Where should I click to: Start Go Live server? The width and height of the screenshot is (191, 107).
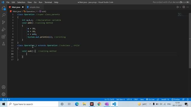click(x=150, y=100)
